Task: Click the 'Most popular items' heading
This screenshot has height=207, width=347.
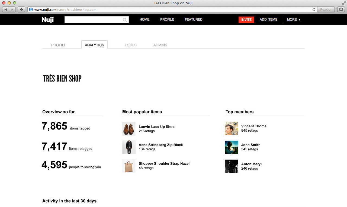Action: click(142, 112)
